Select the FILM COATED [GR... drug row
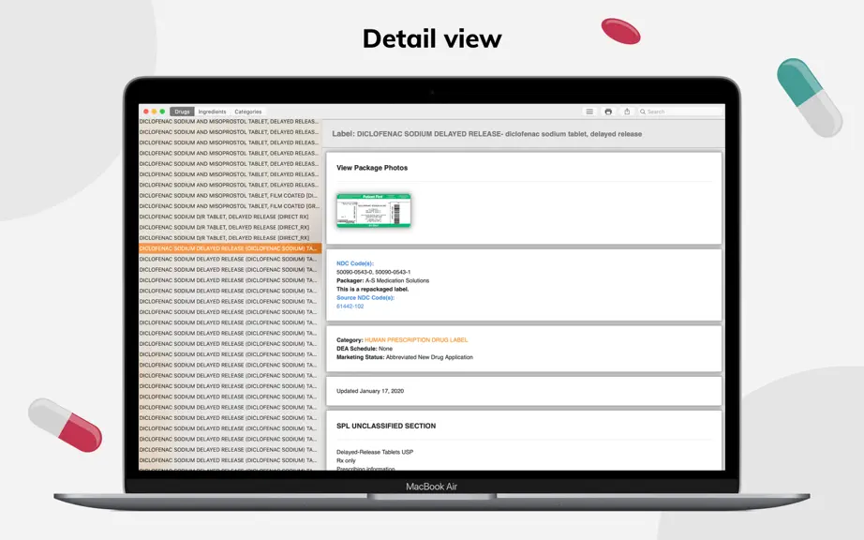The width and height of the screenshot is (864, 540). click(x=230, y=206)
